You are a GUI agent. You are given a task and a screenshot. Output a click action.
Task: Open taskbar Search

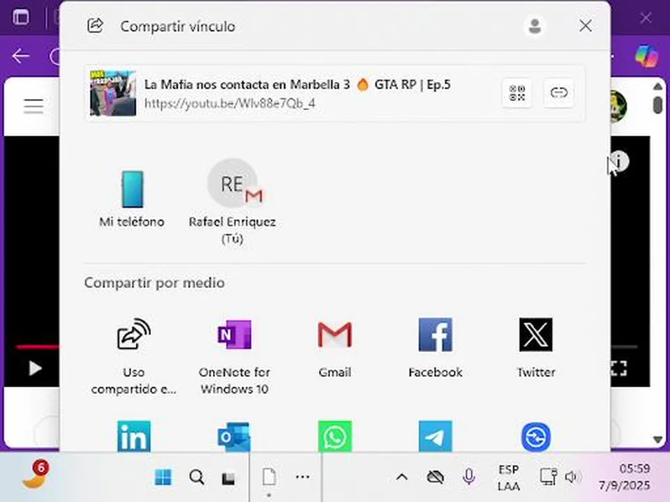pos(197,477)
